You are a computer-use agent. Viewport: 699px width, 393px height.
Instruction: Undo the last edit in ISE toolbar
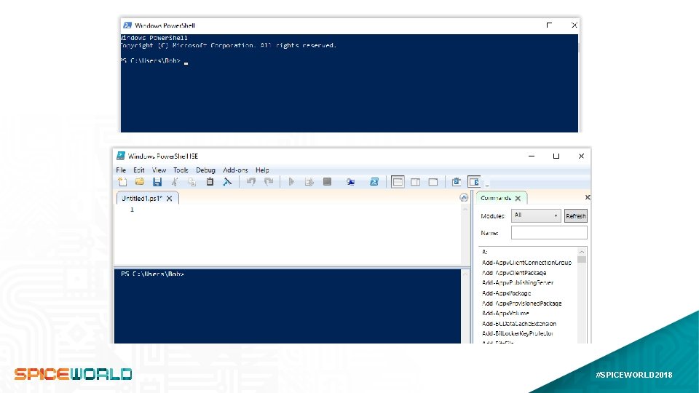tap(251, 182)
